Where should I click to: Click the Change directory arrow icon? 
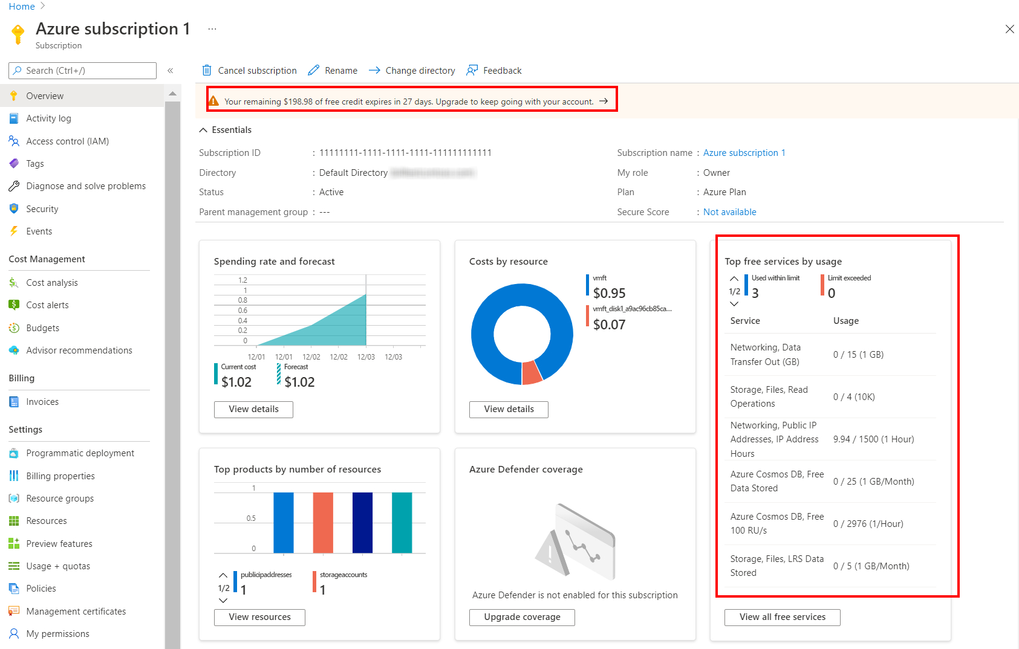tap(374, 70)
